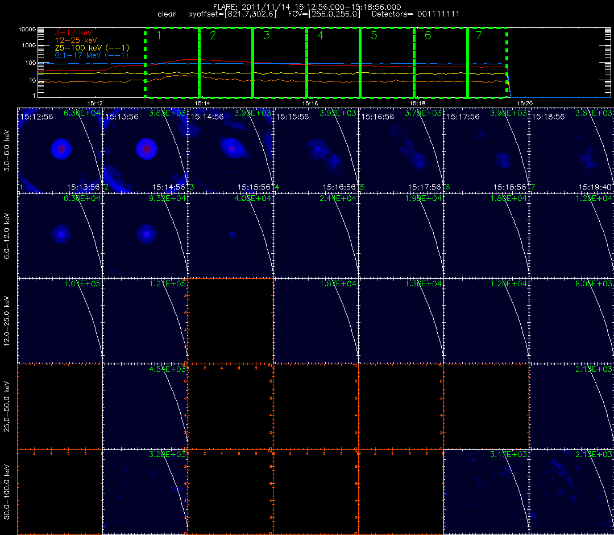Click the 'clean' algorithm label in header
The image size is (614, 535).
[167, 14]
